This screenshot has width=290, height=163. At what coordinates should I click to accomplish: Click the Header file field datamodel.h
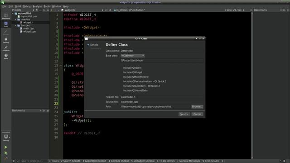pyautogui.click(x=162, y=97)
